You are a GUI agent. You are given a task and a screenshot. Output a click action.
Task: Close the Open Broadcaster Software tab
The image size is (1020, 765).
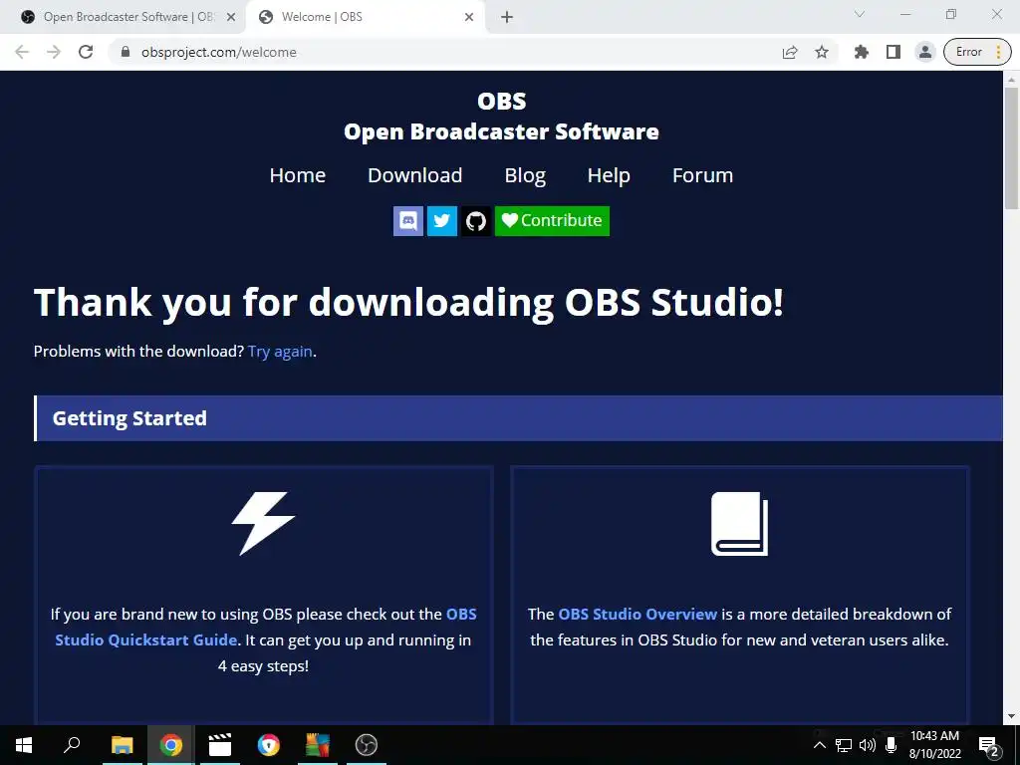point(231,17)
